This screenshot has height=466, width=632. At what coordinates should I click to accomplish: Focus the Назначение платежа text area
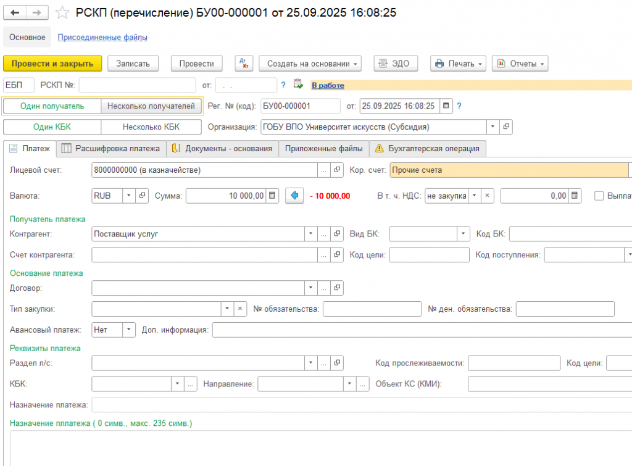coord(321,448)
